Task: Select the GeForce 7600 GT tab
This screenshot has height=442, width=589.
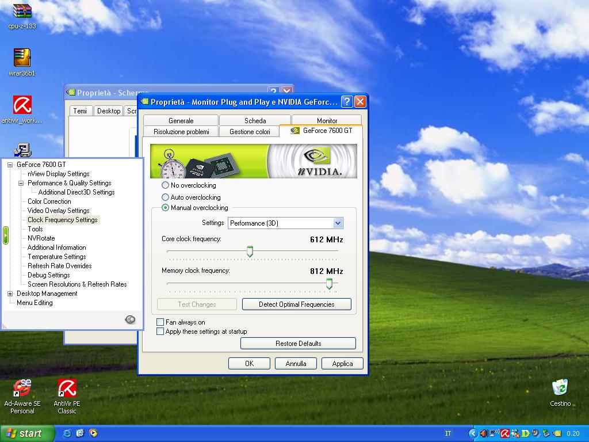Action: coord(322,131)
